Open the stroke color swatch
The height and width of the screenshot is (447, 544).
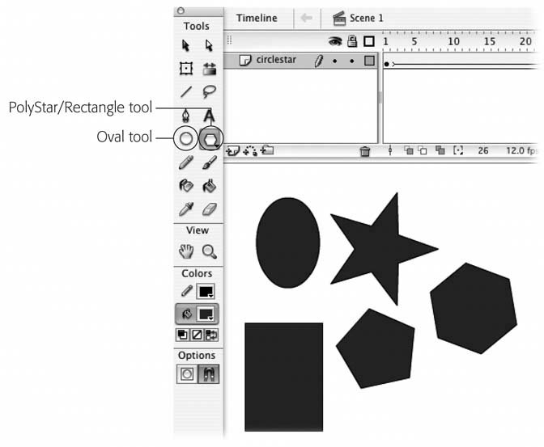206,292
